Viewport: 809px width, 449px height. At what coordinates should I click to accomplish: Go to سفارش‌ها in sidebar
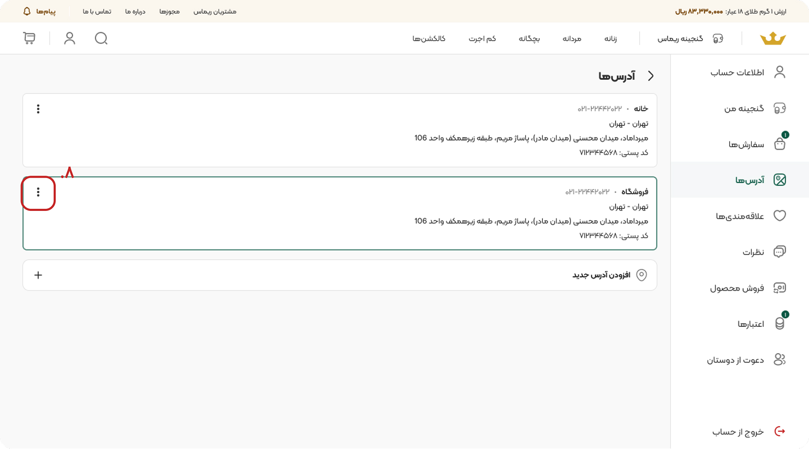pyautogui.click(x=746, y=144)
